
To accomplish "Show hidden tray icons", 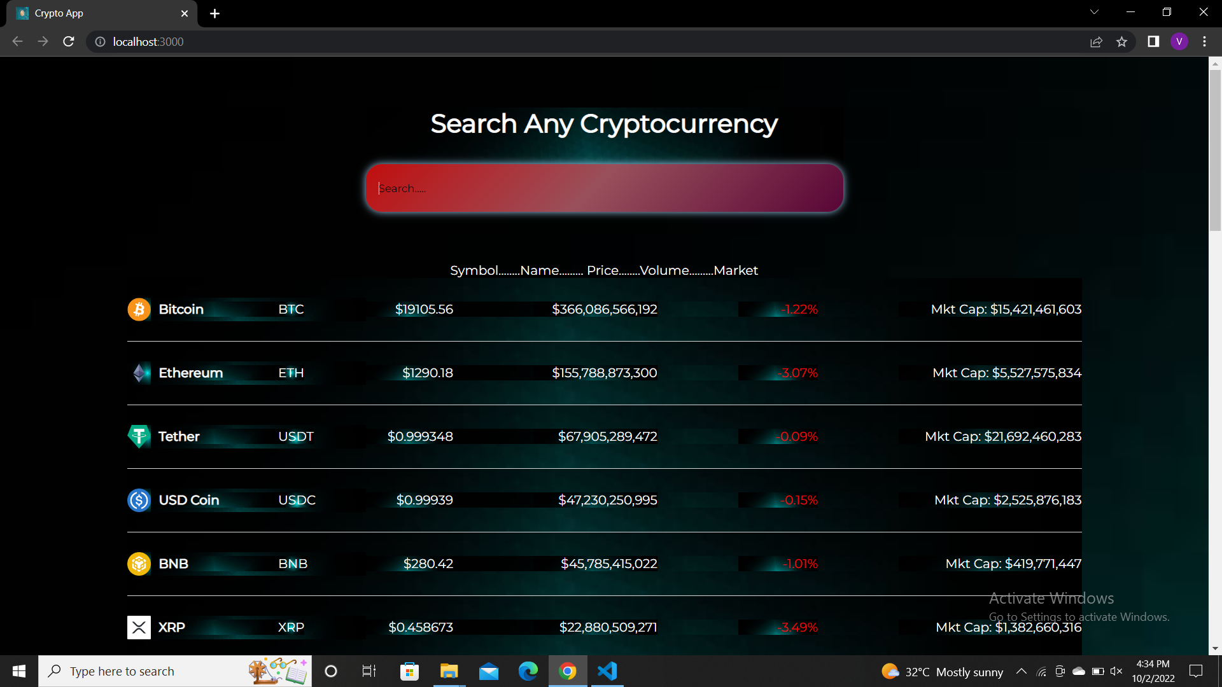I will coord(1022,671).
